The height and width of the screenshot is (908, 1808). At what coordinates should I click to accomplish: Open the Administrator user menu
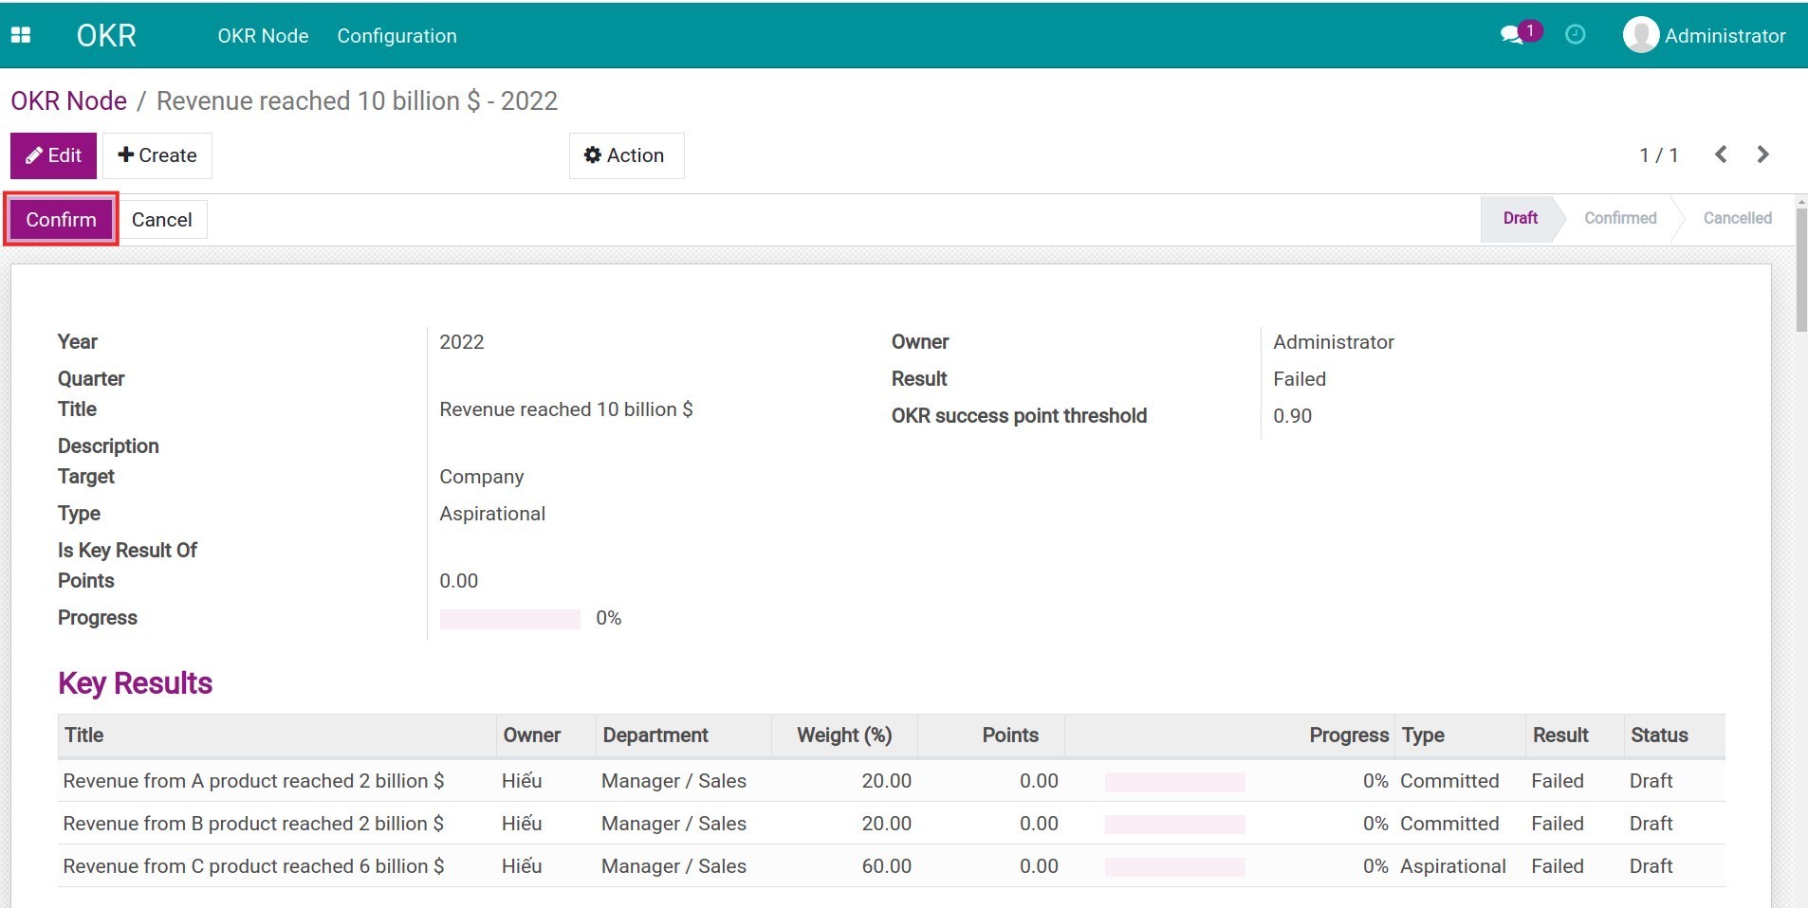1705,35
